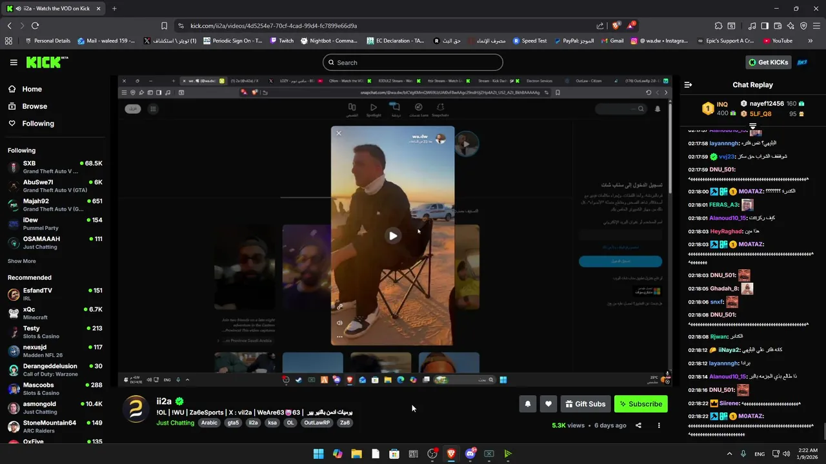Screen dimensions: 826x464
Task: Click the KICK logo
Action: pyautogui.click(x=46, y=63)
